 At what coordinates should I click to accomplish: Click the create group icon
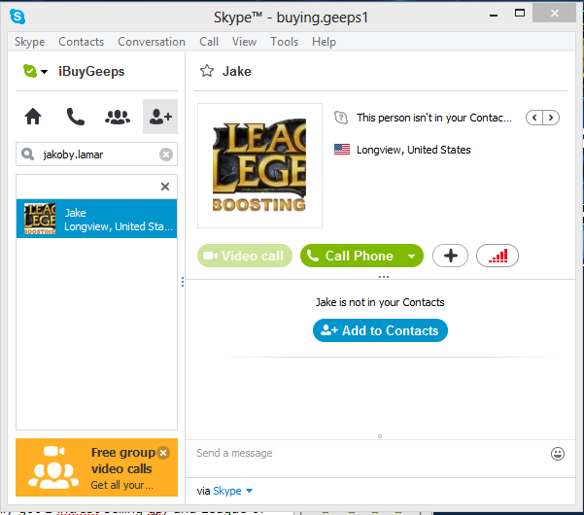click(118, 117)
